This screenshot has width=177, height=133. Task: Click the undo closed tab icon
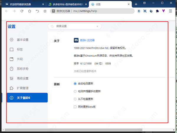coord(37,11)
